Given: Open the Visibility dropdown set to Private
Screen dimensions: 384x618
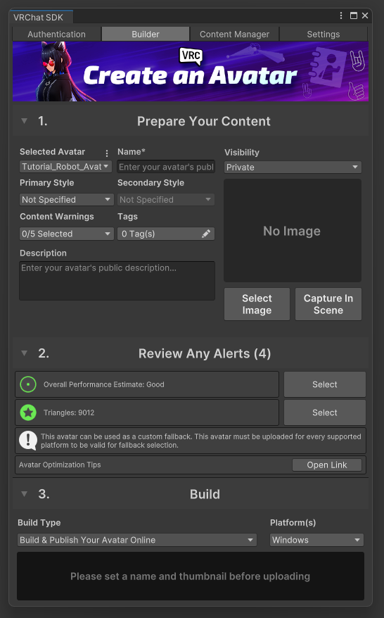Looking at the screenshot, I should (x=293, y=167).
